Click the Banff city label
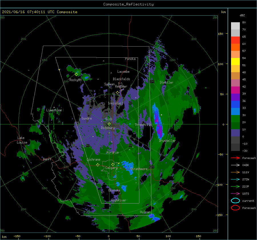 [47, 159]
